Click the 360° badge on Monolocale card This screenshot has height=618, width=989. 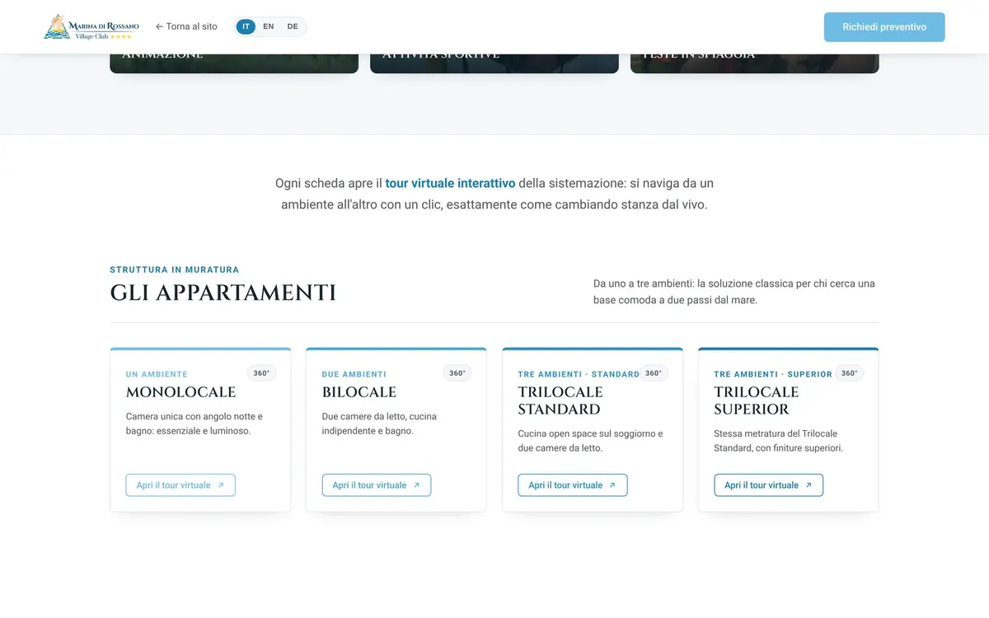point(261,373)
